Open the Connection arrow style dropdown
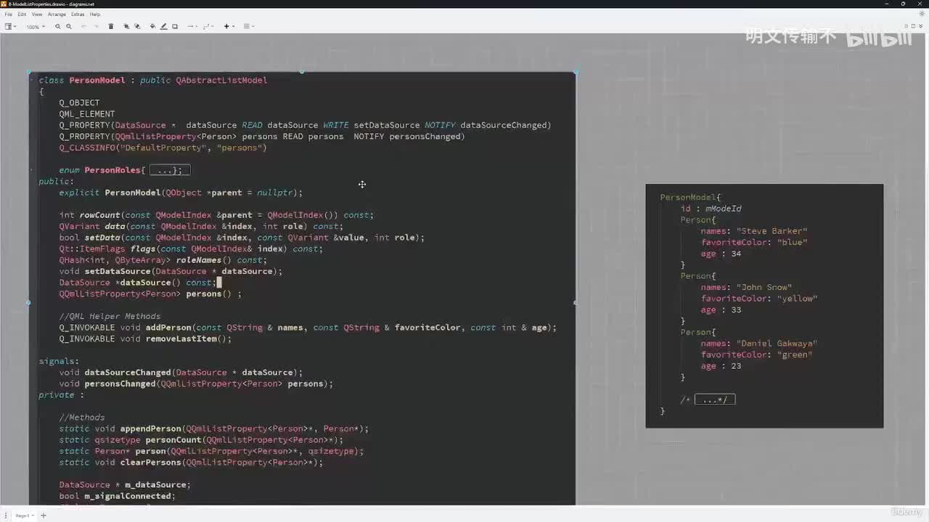This screenshot has width=929, height=522. click(192, 27)
